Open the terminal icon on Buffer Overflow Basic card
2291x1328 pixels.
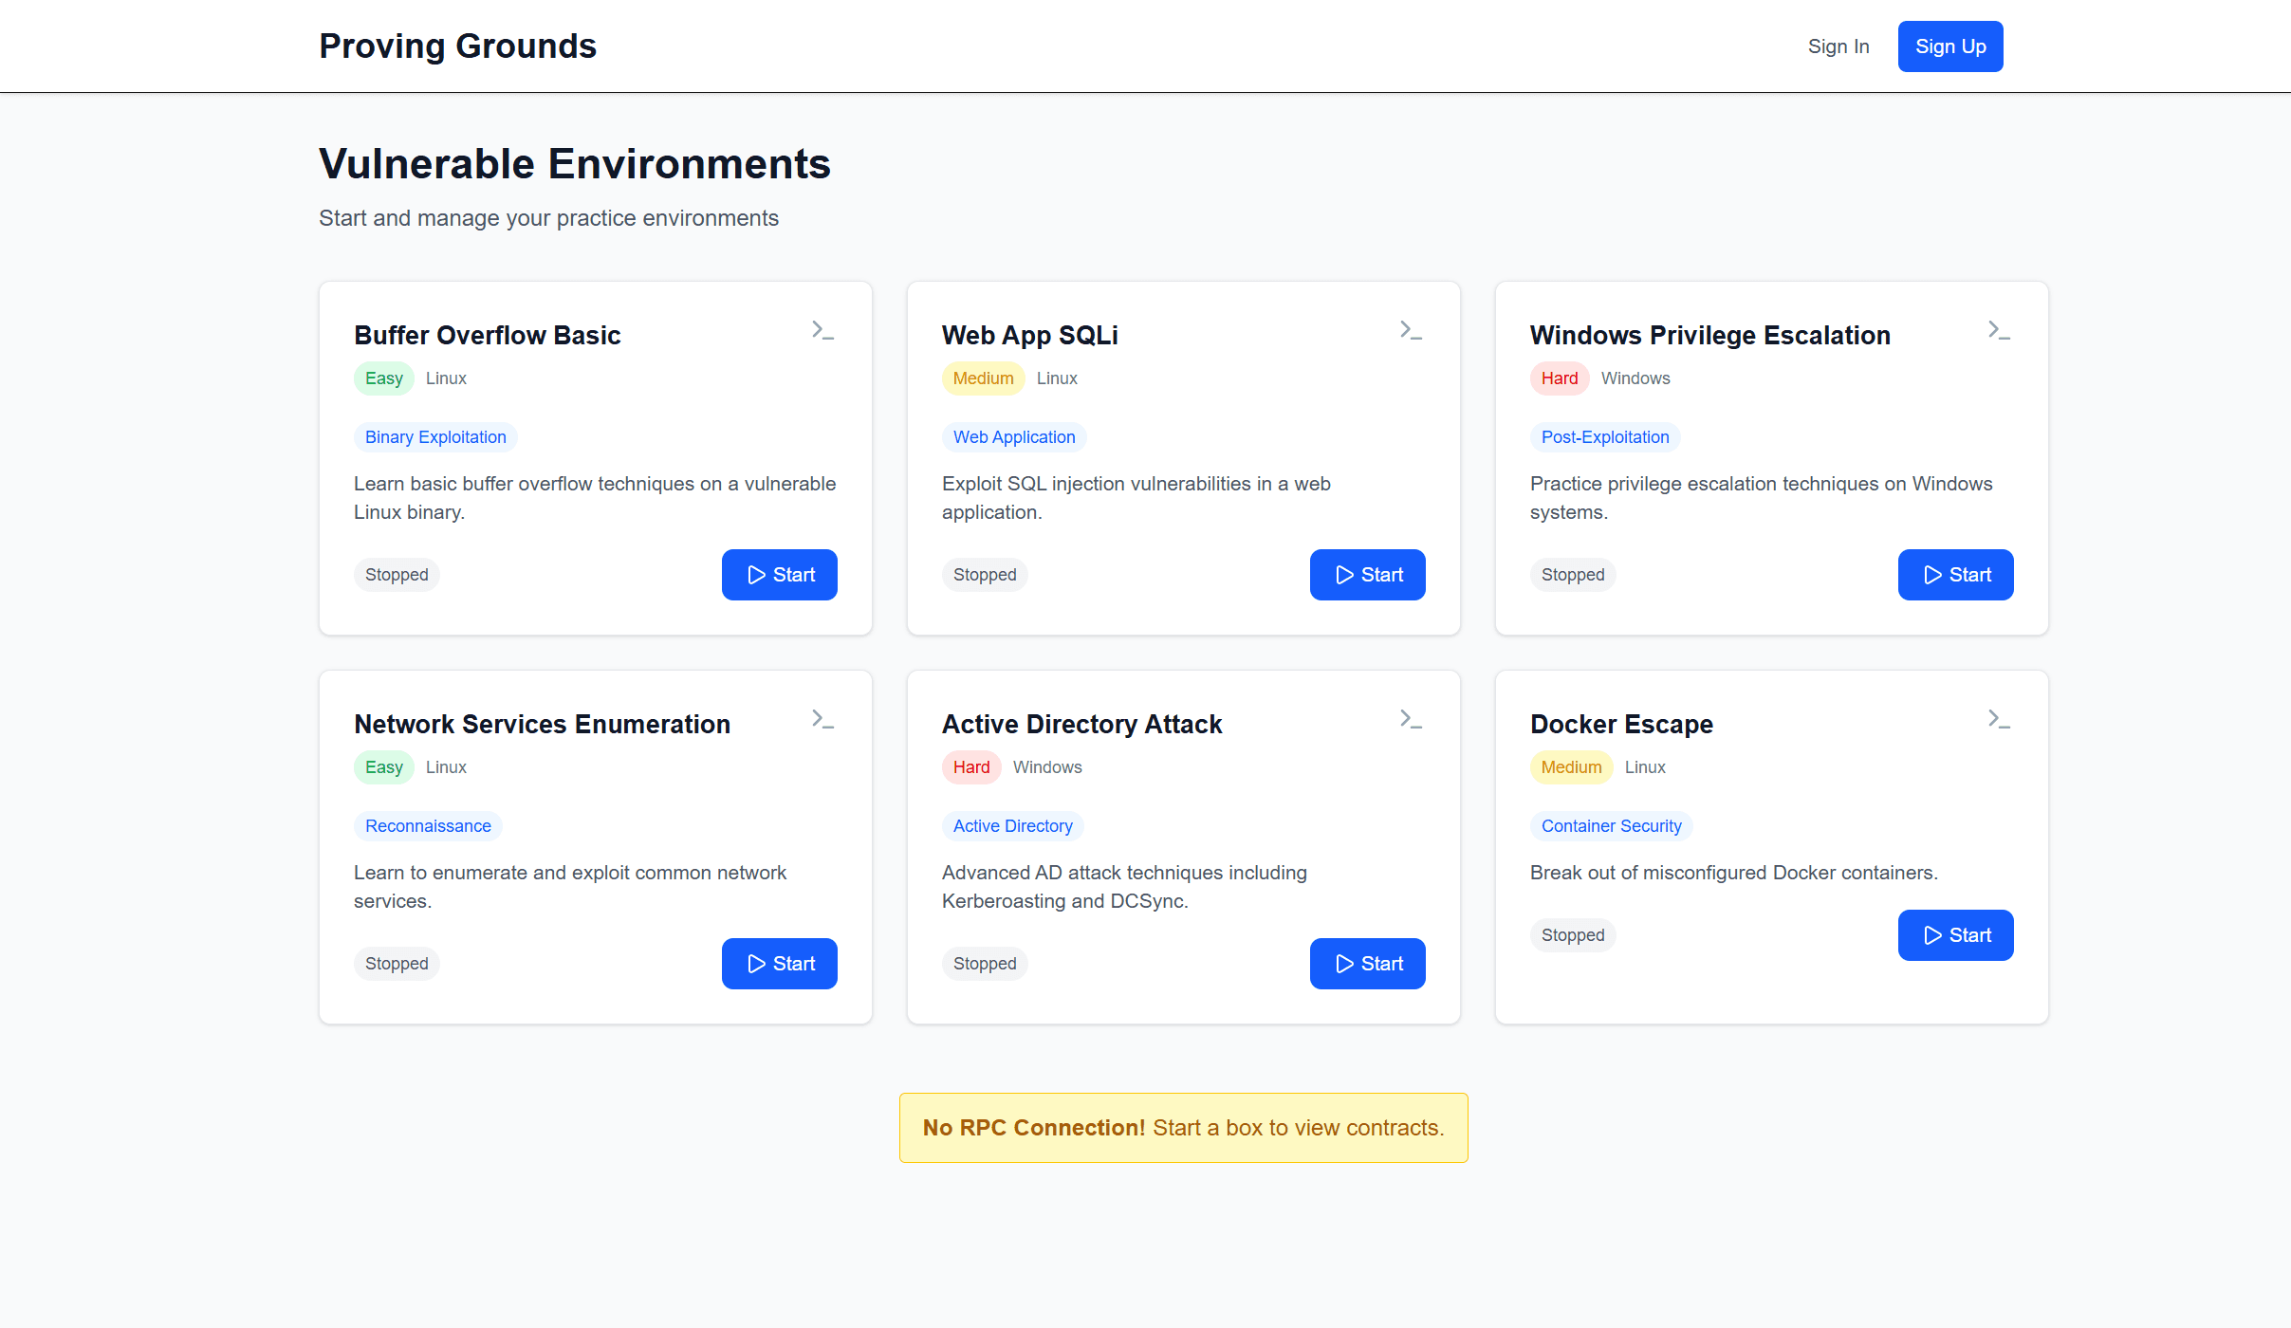tap(823, 330)
